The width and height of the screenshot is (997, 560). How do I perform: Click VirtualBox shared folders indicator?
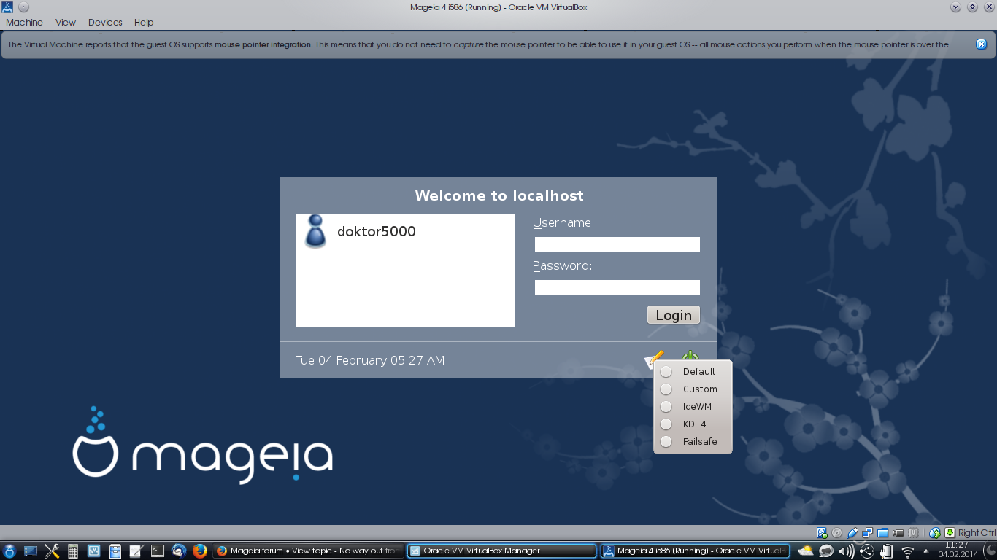click(x=883, y=533)
